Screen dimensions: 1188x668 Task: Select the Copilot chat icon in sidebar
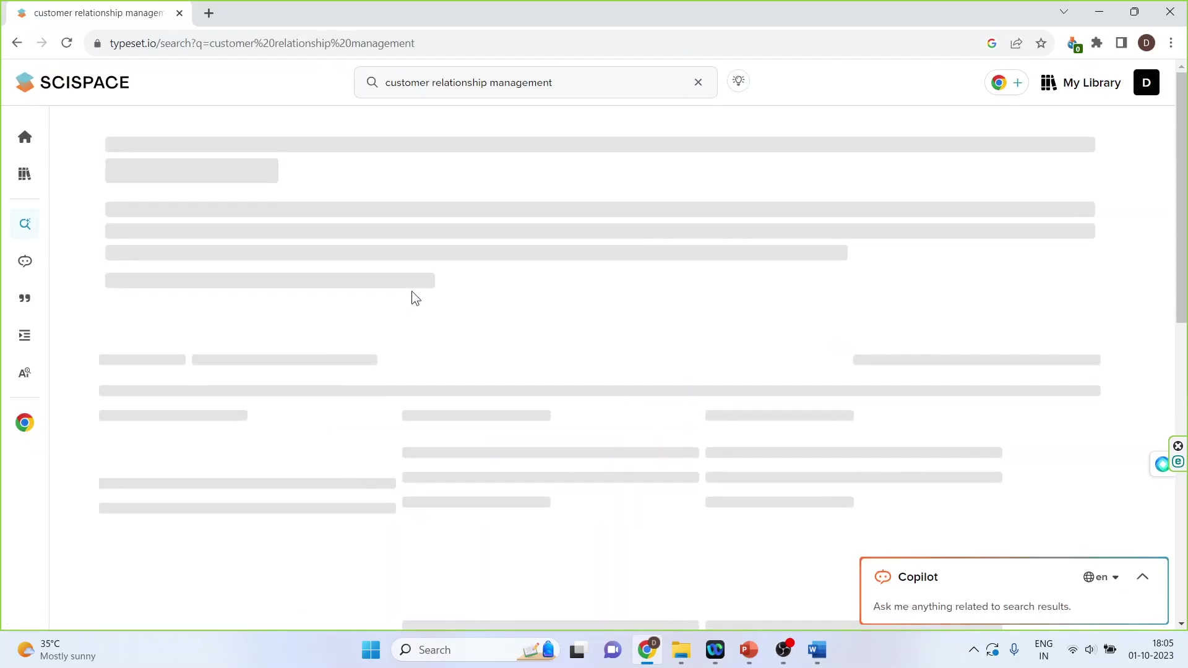[x=24, y=261]
